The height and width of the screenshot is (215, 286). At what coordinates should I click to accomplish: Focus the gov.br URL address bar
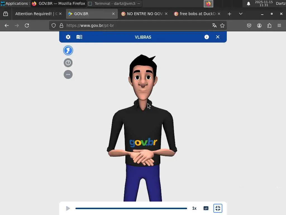point(138,25)
